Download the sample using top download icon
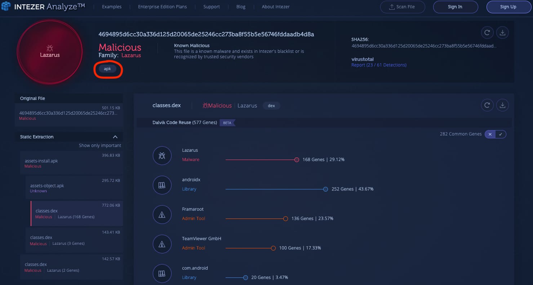The height and width of the screenshot is (285, 533). pos(502,33)
